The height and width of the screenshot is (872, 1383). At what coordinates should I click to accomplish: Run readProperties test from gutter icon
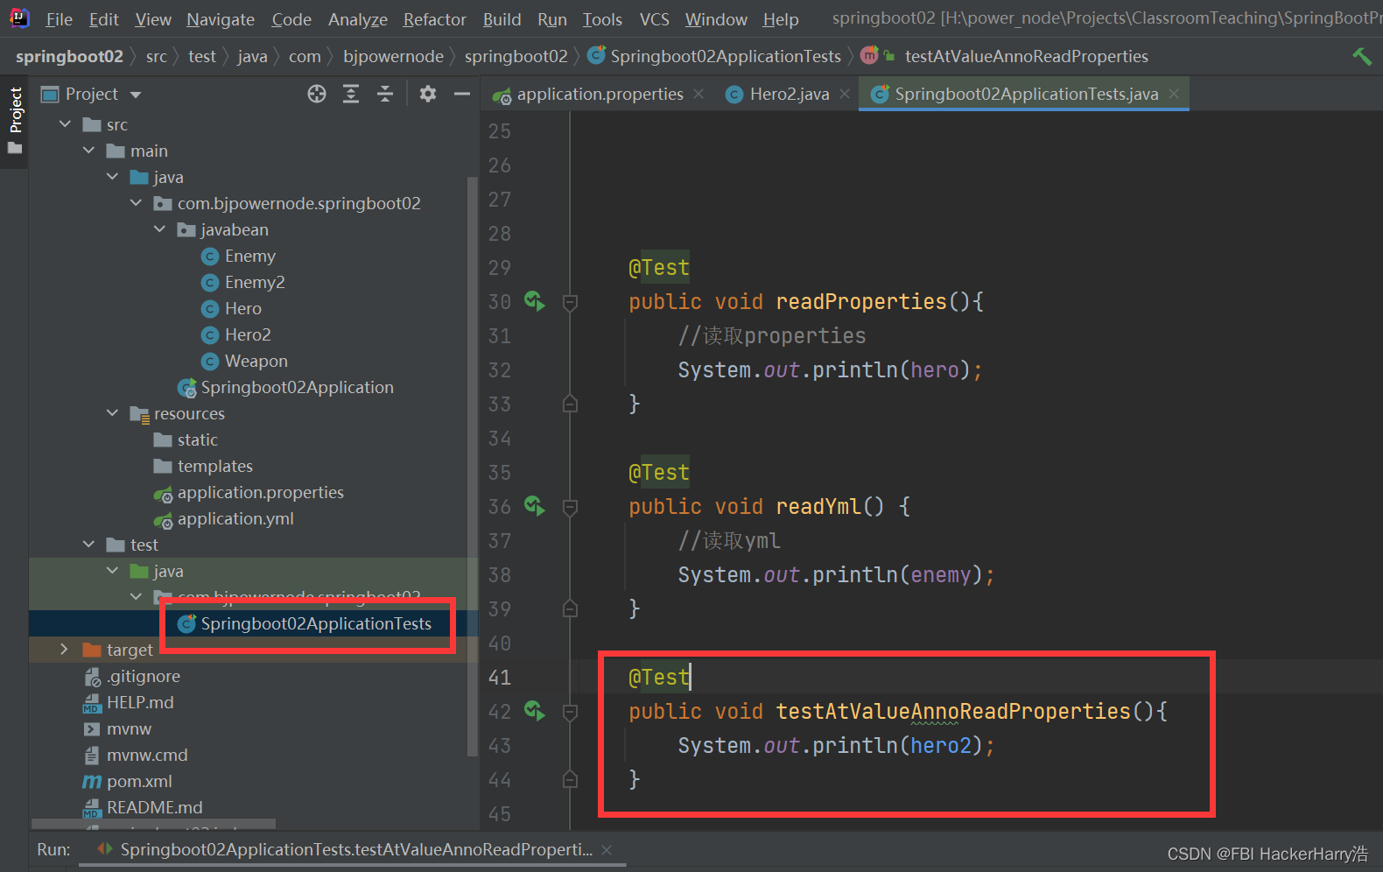coord(534,301)
